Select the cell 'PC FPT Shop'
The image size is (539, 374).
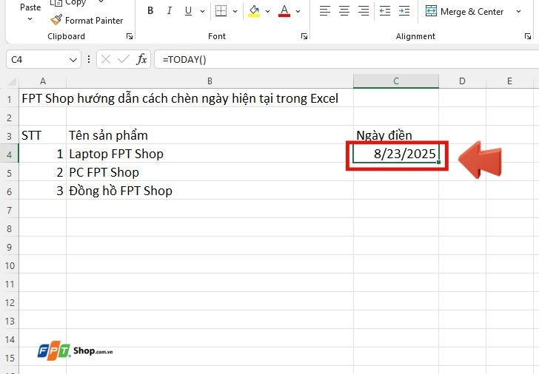click(x=210, y=173)
